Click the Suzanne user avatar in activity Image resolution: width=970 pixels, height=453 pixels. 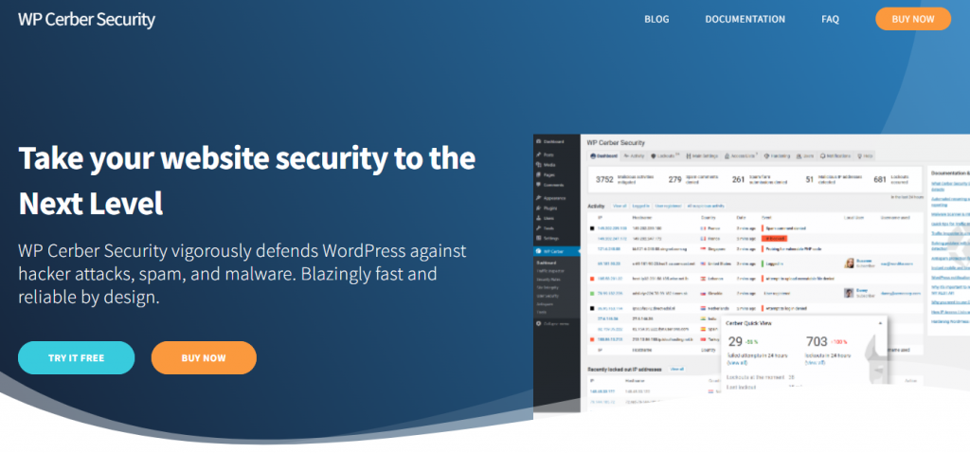[x=848, y=262]
